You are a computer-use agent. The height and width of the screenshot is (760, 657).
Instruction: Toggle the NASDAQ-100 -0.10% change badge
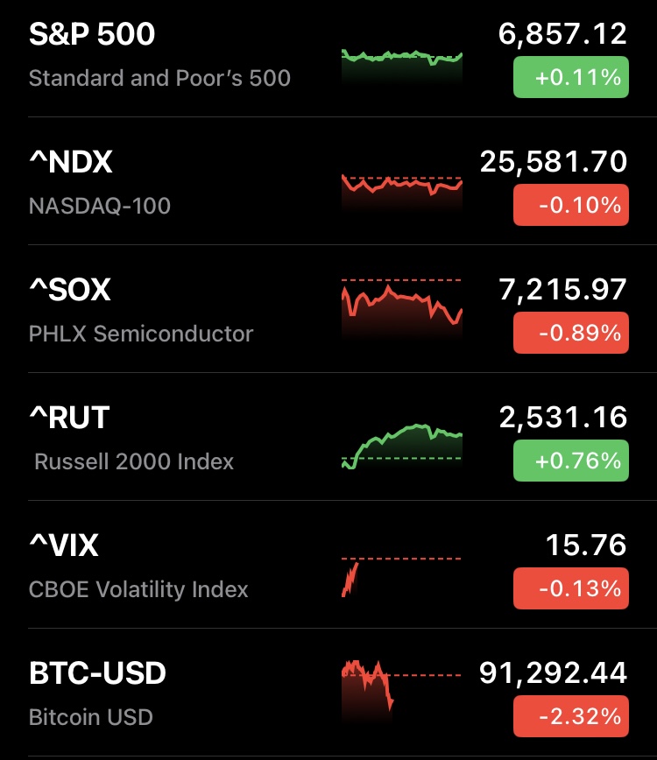coord(571,206)
